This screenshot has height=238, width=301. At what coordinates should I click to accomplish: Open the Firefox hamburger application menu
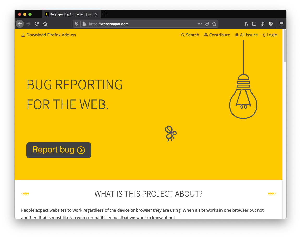(281, 24)
